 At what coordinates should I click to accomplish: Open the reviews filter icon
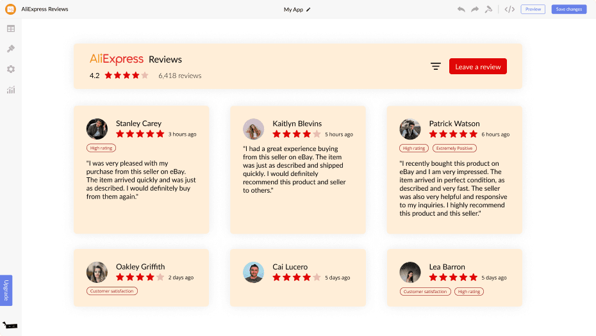[436, 67]
